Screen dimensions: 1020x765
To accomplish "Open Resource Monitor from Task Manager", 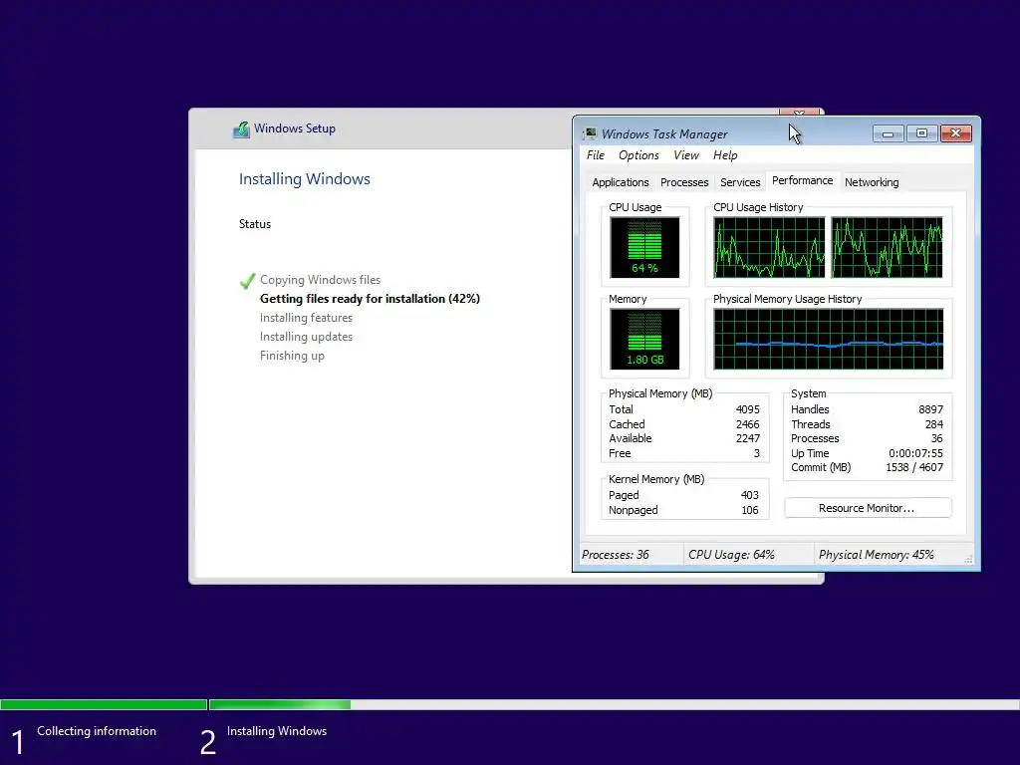I will 868,508.
